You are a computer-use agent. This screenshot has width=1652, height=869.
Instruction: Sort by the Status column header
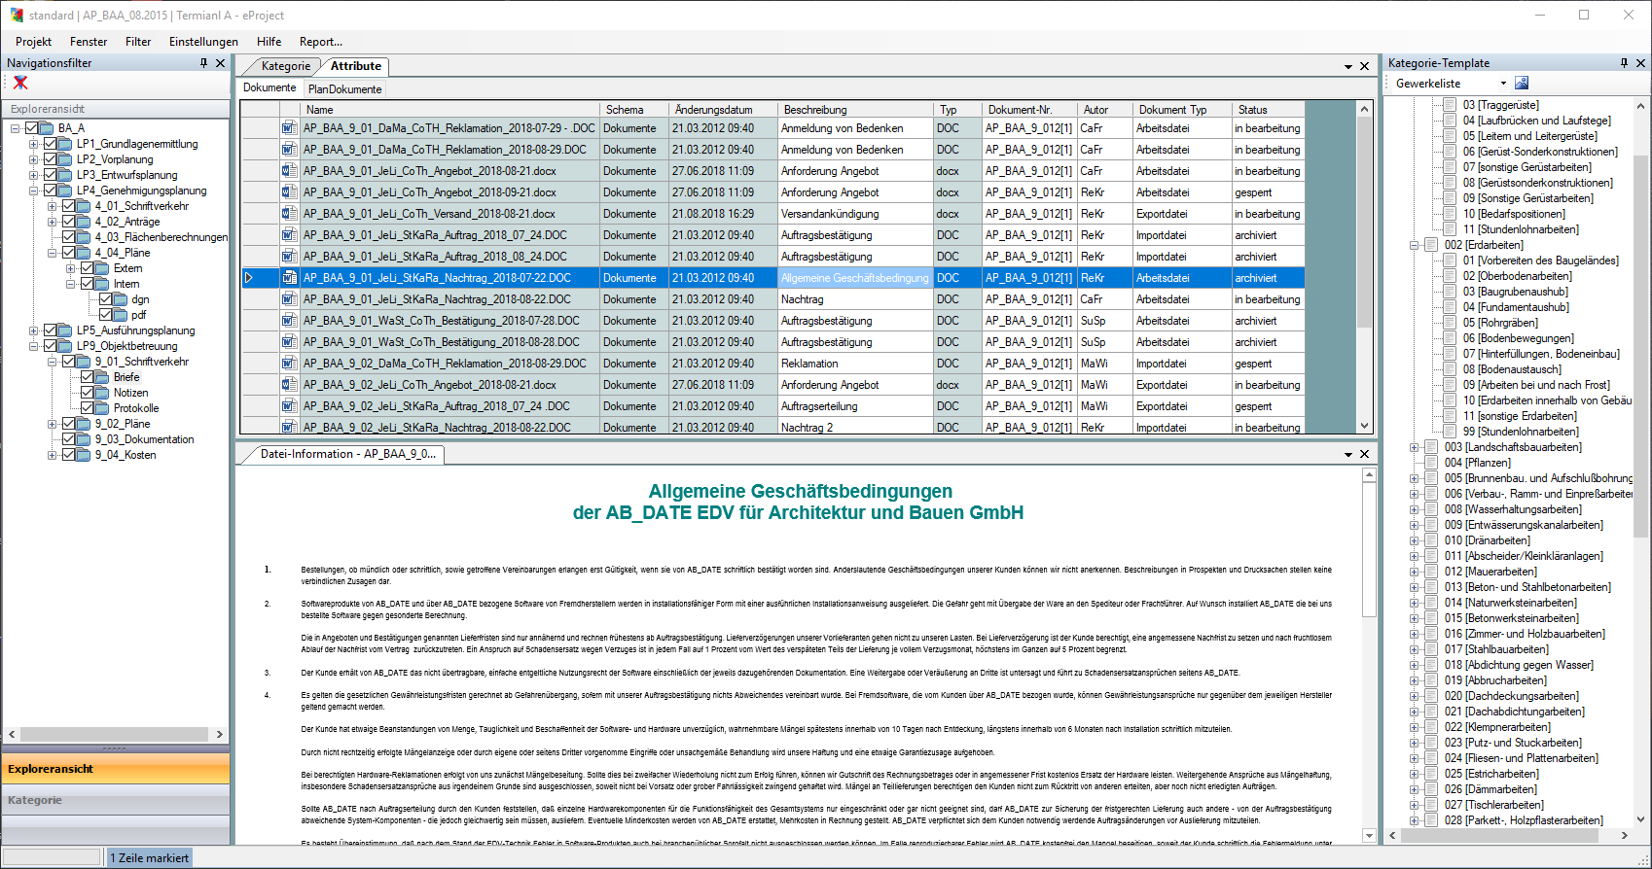click(x=1267, y=110)
